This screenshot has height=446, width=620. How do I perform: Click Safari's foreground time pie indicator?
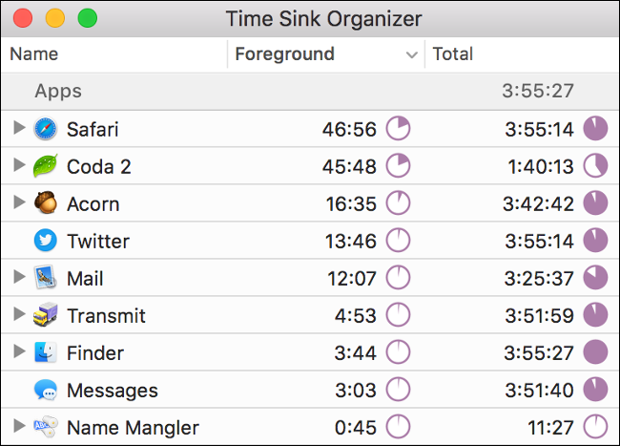(x=398, y=128)
